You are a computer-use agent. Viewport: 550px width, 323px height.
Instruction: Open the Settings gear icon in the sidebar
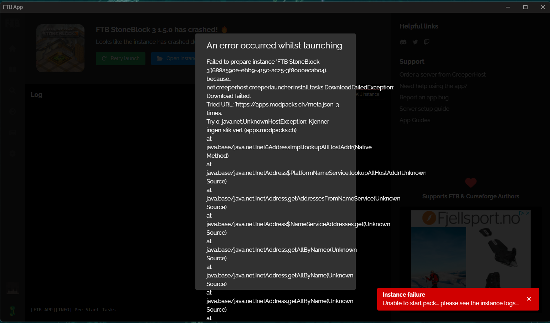[12, 153]
